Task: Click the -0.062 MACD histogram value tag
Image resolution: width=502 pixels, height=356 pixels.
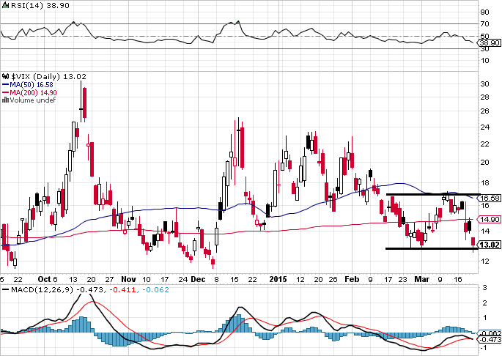Action: pos(490,333)
